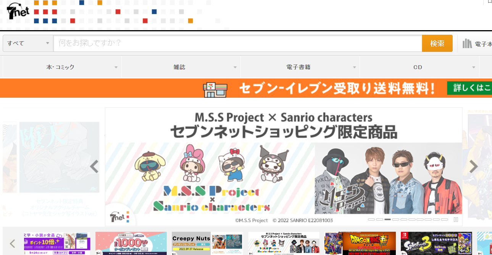Screen dimensions: 492x255
Task: Open the CD menu tab
Action: click(419, 67)
